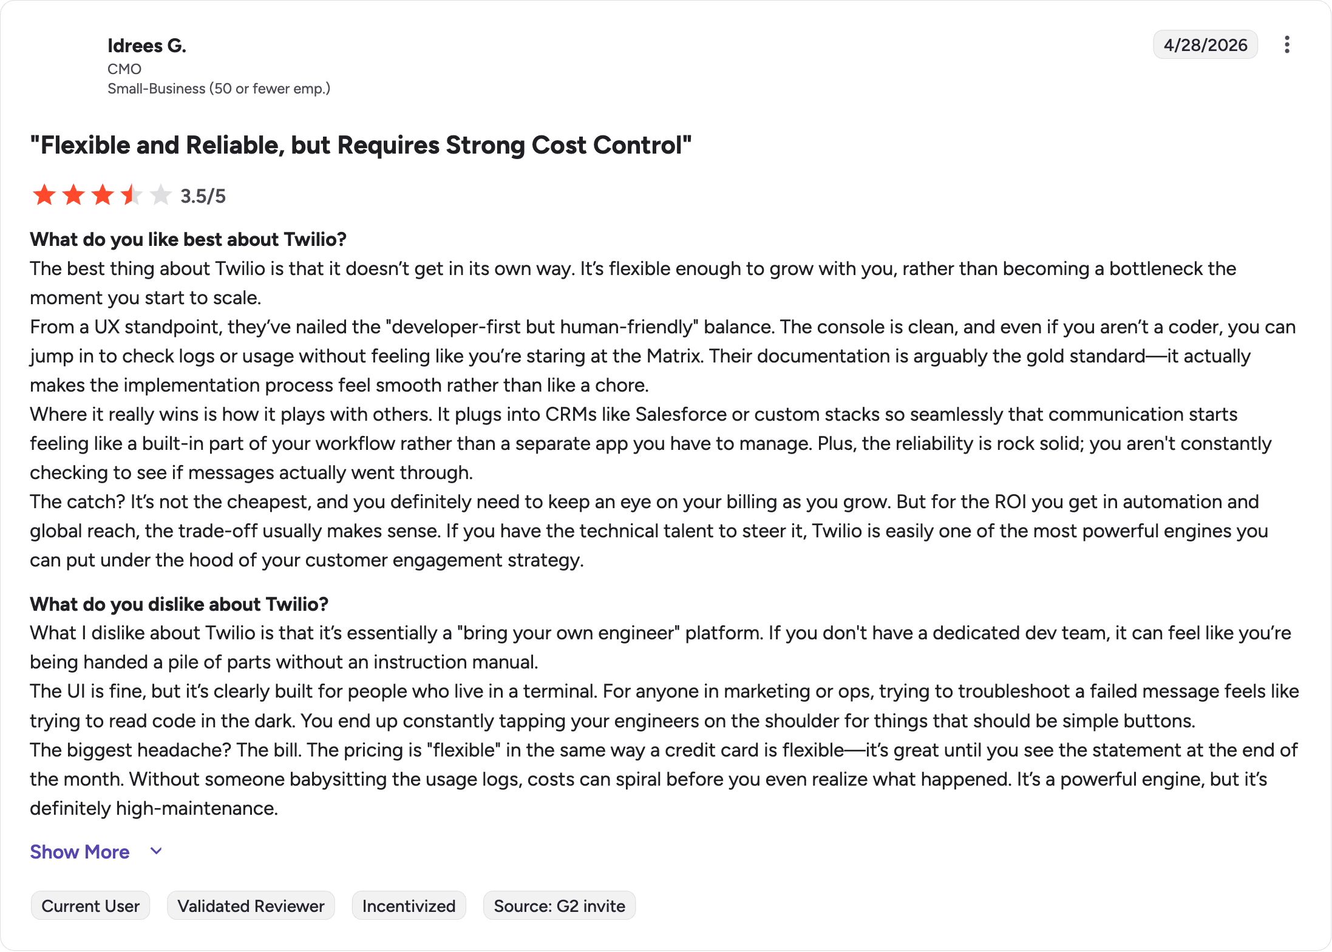Click the third filled rating star
The width and height of the screenshot is (1332, 952).
(x=103, y=195)
